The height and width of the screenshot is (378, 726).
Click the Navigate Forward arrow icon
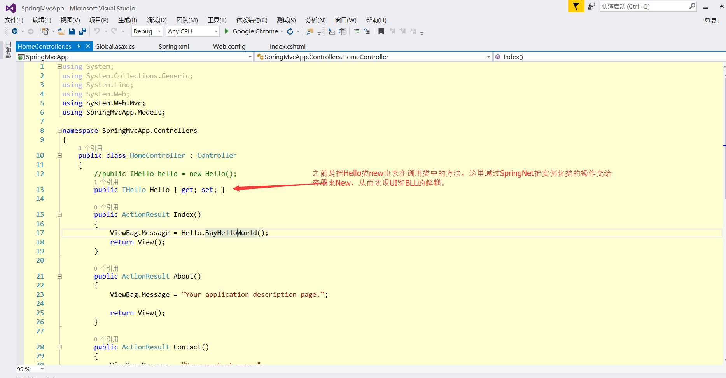(x=31, y=31)
